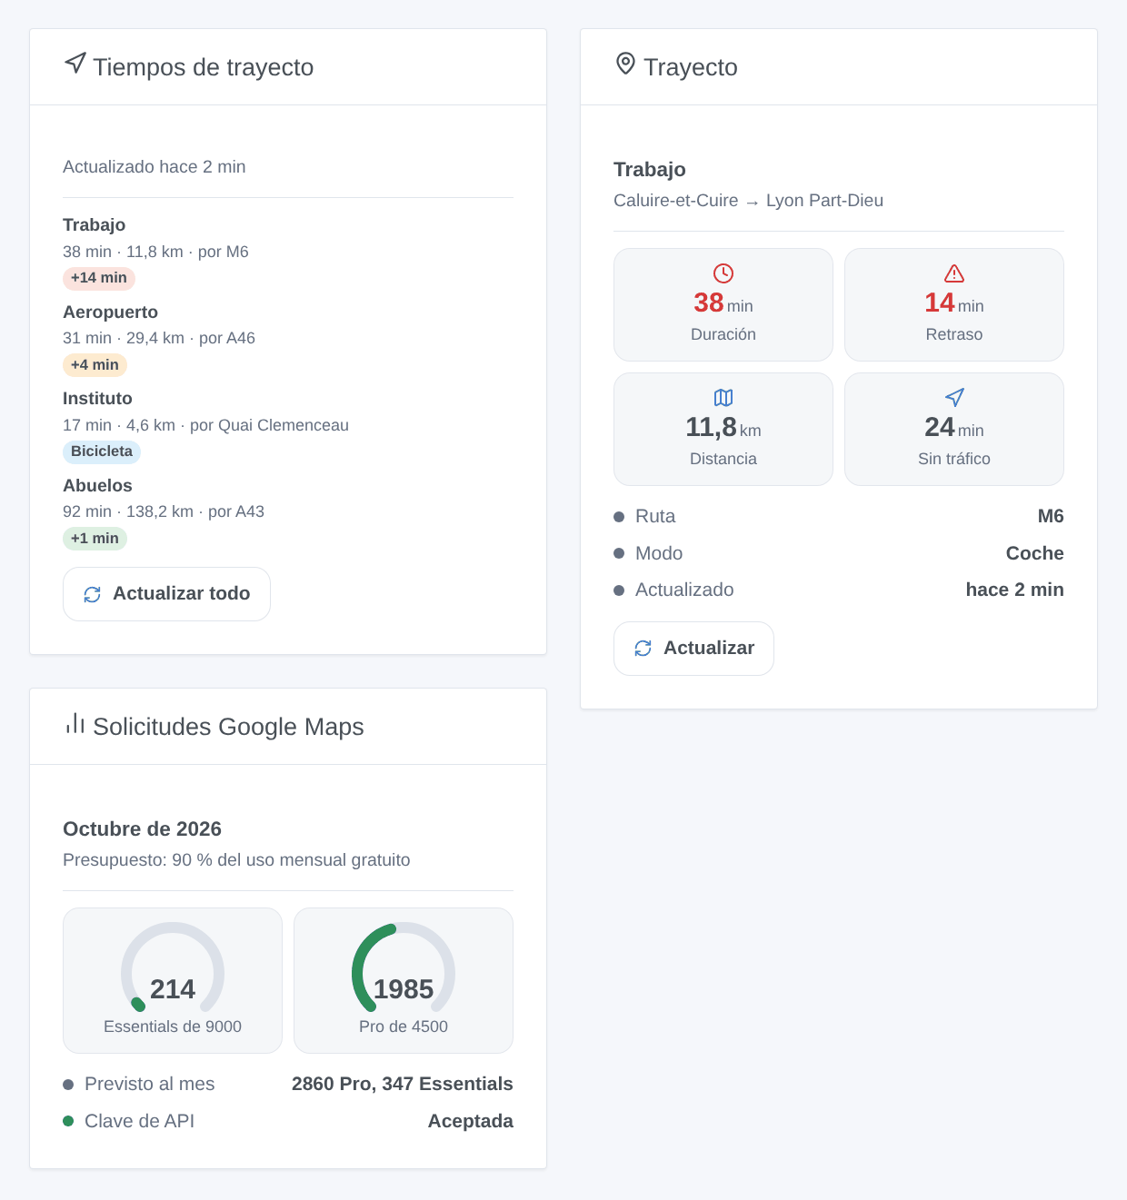Select the Trabajo route entry in the list
The height and width of the screenshot is (1200, 1127).
[x=288, y=252]
